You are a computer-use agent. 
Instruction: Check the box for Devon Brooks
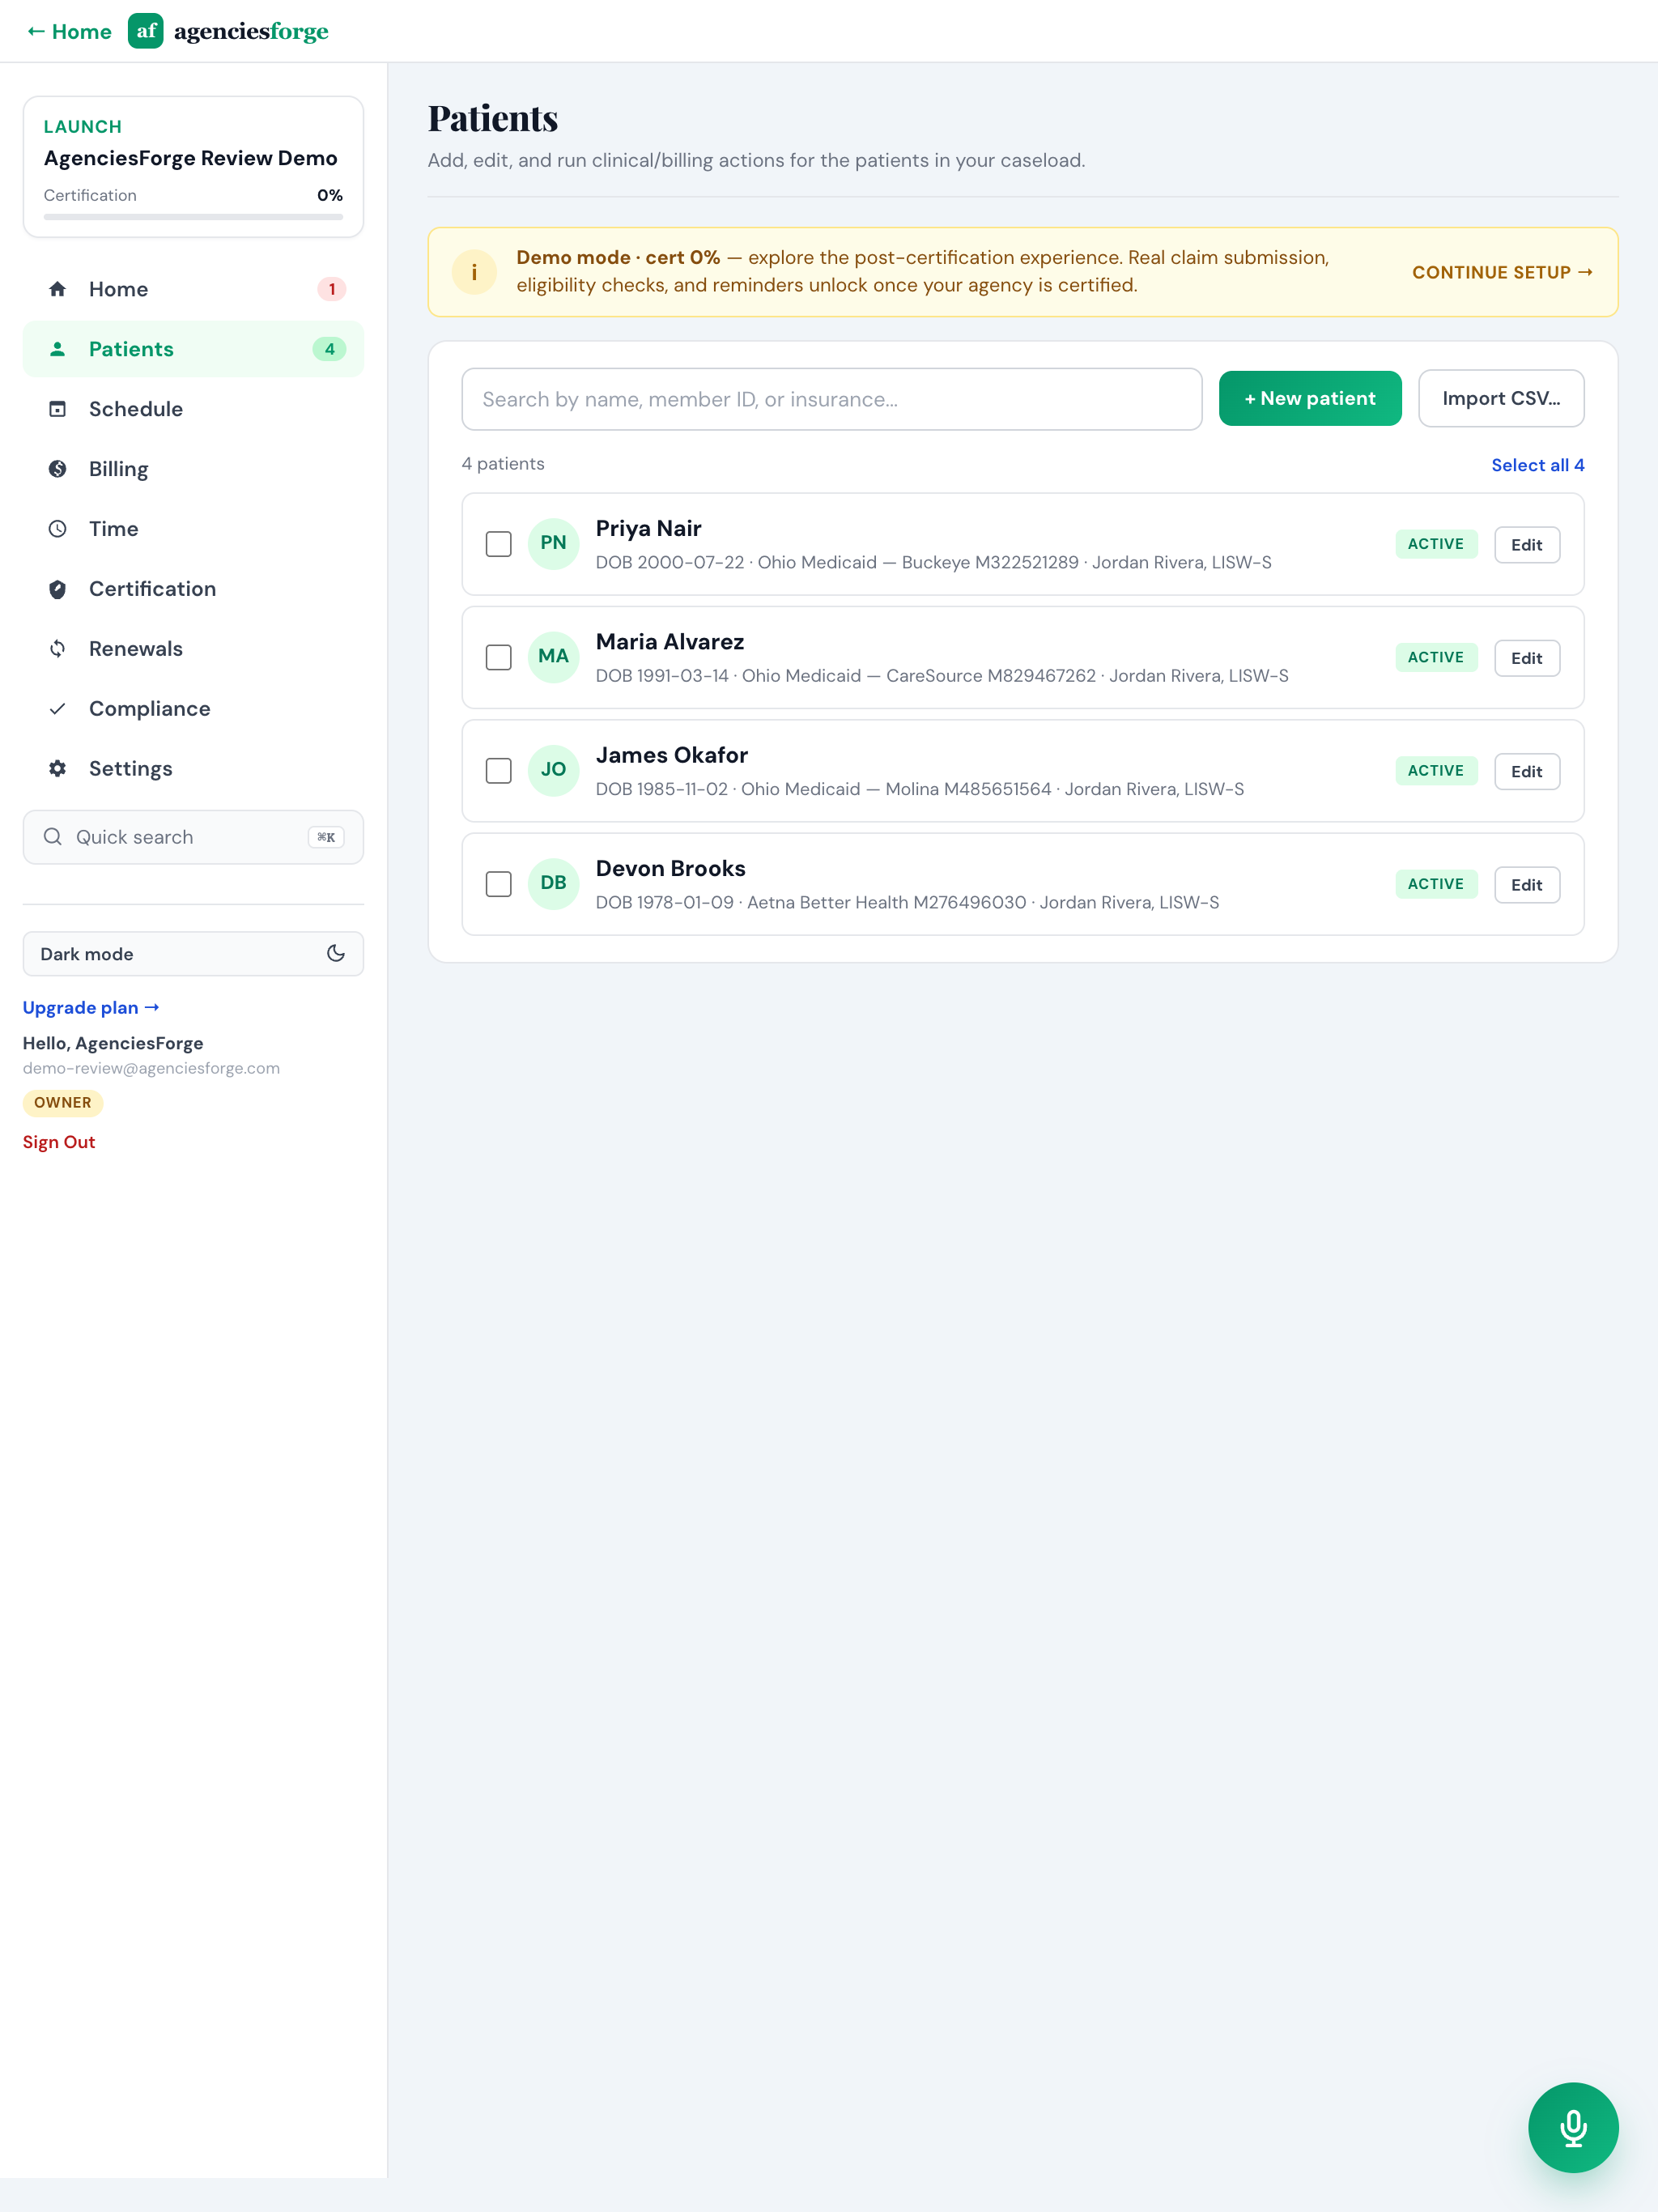498,884
